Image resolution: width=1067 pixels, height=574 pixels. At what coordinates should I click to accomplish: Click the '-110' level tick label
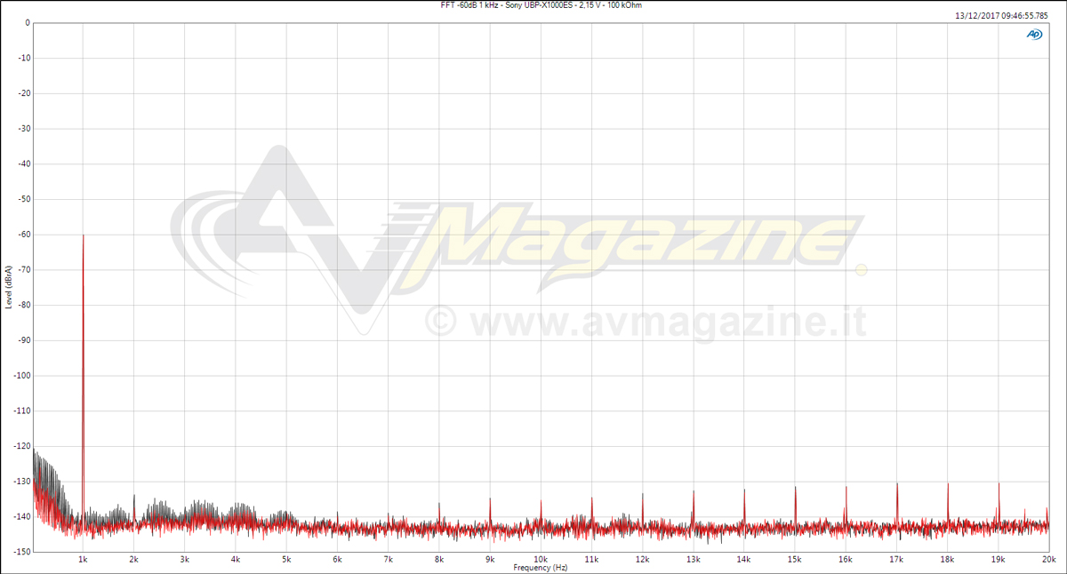[22, 411]
